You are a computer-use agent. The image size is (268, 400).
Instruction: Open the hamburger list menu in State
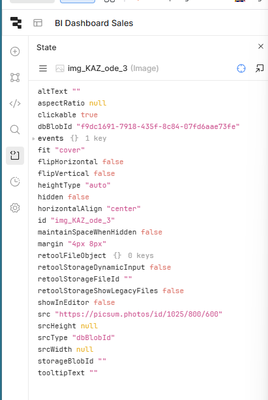click(43, 68)
